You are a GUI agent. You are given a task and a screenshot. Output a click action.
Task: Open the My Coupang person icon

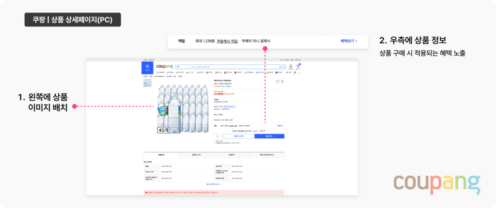(x=291, y=67)
